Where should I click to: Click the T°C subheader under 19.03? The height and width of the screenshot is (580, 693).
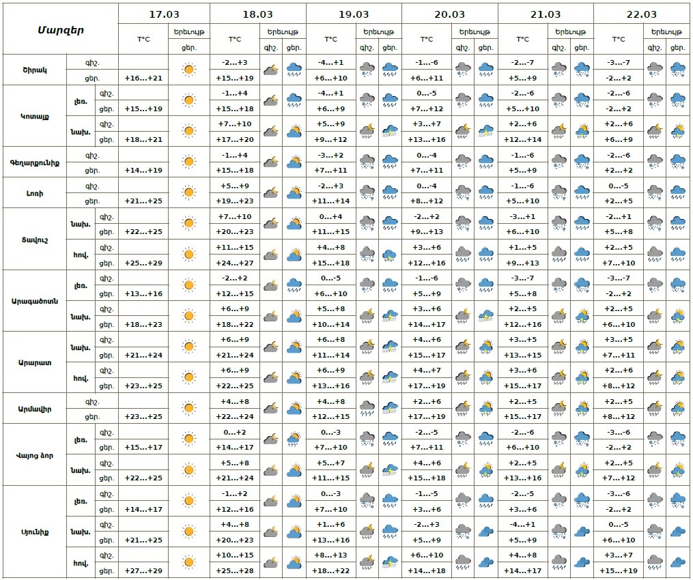click(330, 40)
